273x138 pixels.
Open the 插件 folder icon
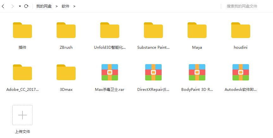pyautogui.click(x=22, y=30)
